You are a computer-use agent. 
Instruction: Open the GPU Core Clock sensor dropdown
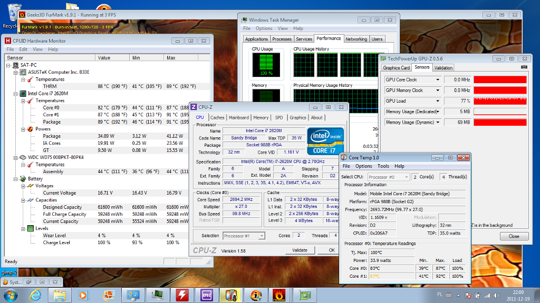point(438,80)
